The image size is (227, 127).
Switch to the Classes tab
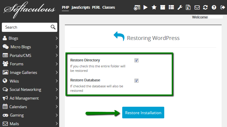click(109, 7)
